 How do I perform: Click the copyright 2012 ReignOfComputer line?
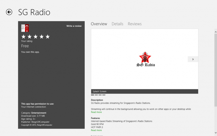pyautogui.click(x=37, y=125)
